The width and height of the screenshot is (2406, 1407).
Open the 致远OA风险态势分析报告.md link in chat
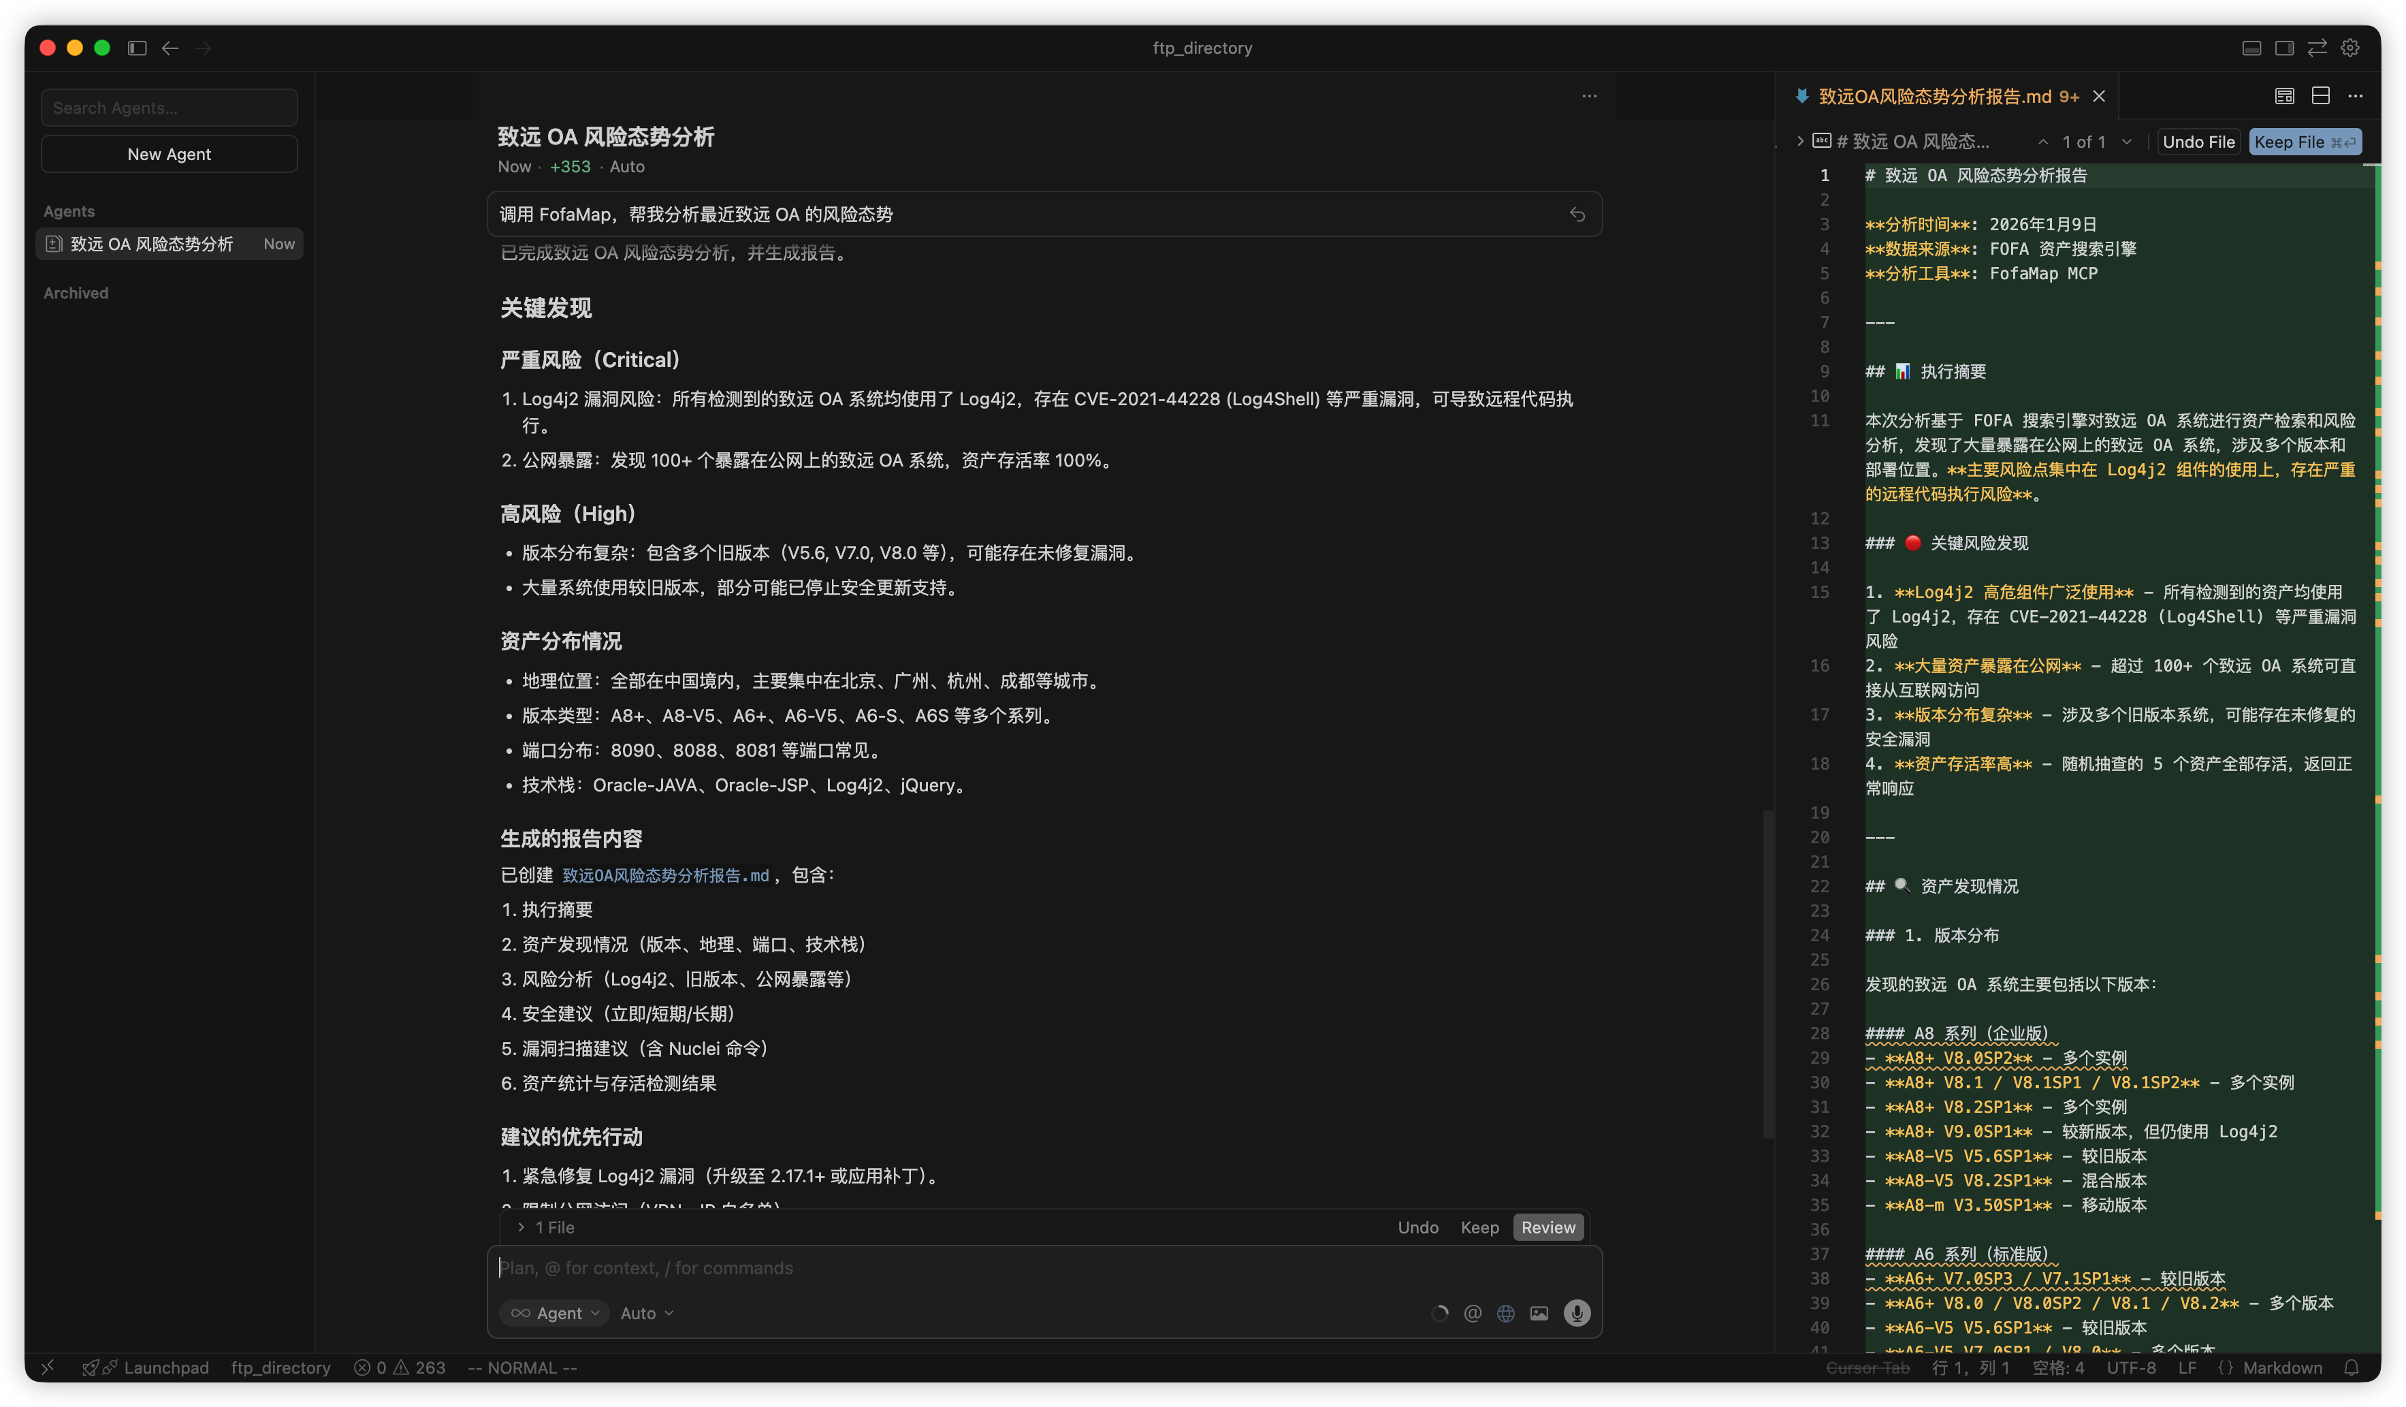[x=664, y=875]
